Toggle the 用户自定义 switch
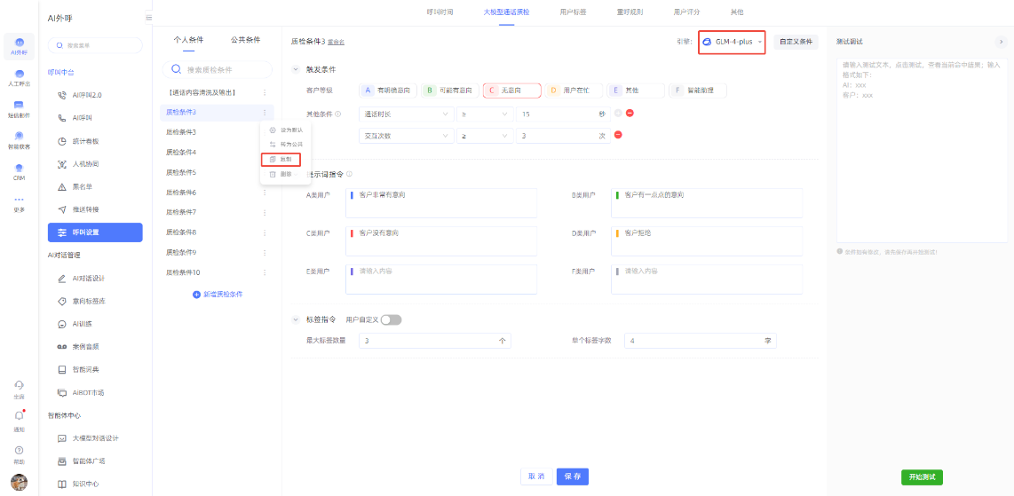This screenshot has height=496, width=1014. [x=391, y=319]
